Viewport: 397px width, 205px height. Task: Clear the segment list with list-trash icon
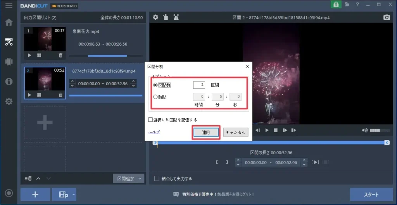tap(28, 178)
